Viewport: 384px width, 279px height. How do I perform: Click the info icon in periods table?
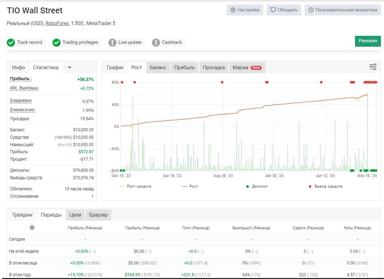click(x=32, y=227)
